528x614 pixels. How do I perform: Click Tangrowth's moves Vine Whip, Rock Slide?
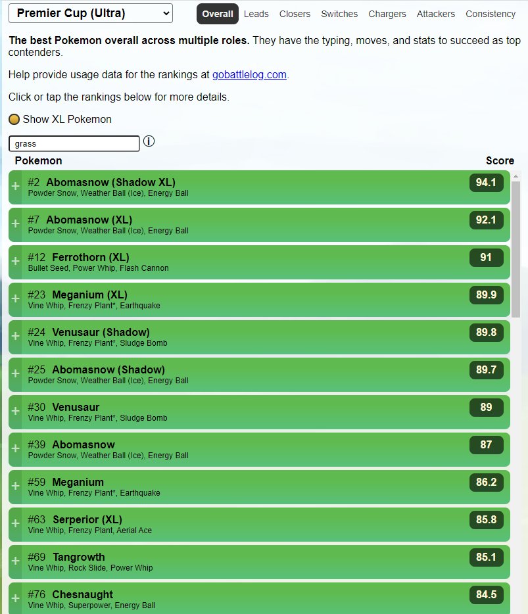91,568
